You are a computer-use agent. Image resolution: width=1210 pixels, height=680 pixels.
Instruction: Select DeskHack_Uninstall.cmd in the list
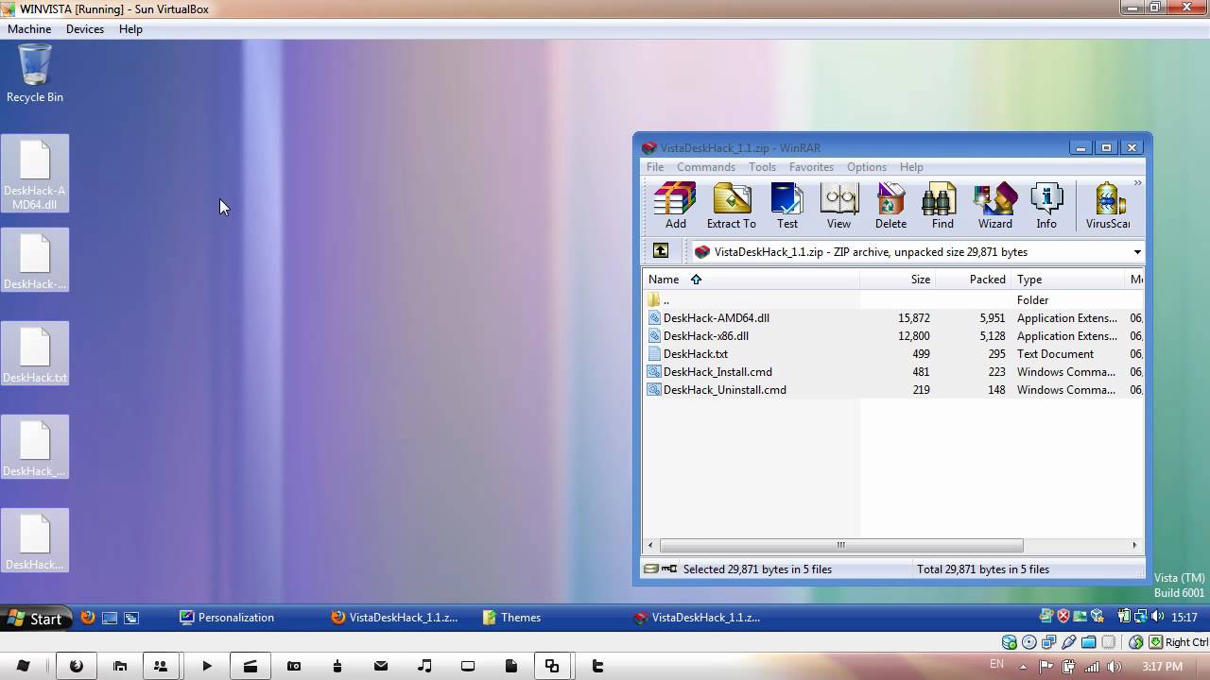[893, 390]
